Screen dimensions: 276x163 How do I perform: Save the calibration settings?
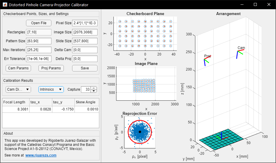[85, 68]
